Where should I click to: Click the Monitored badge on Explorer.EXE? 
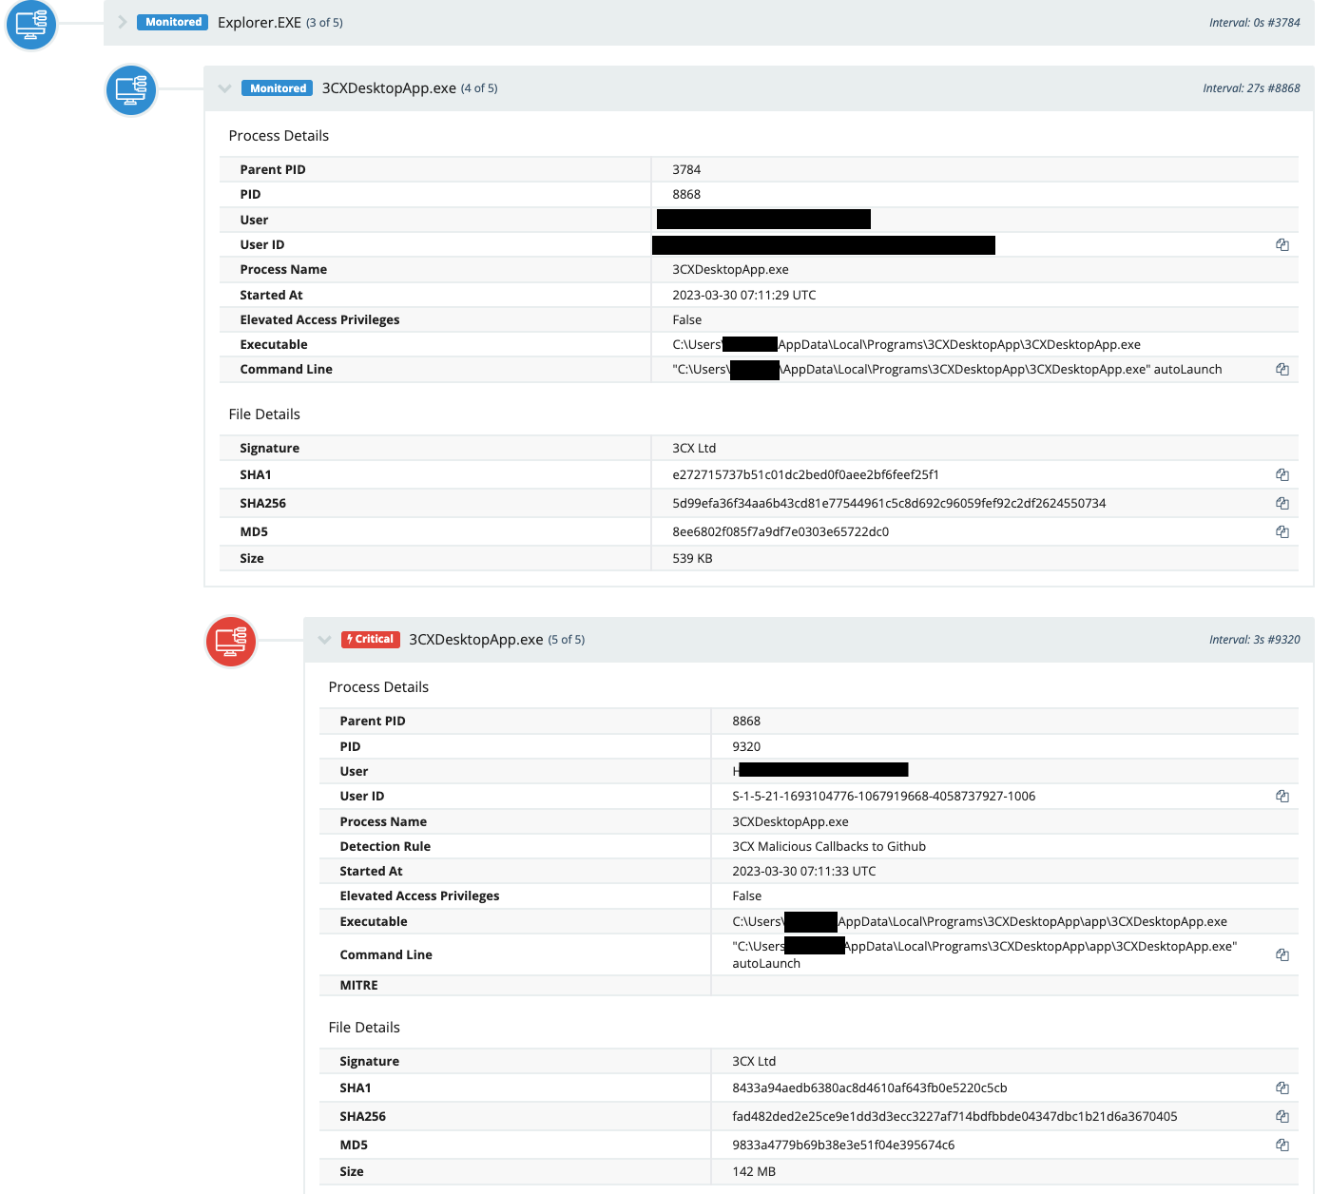(172, 22)
